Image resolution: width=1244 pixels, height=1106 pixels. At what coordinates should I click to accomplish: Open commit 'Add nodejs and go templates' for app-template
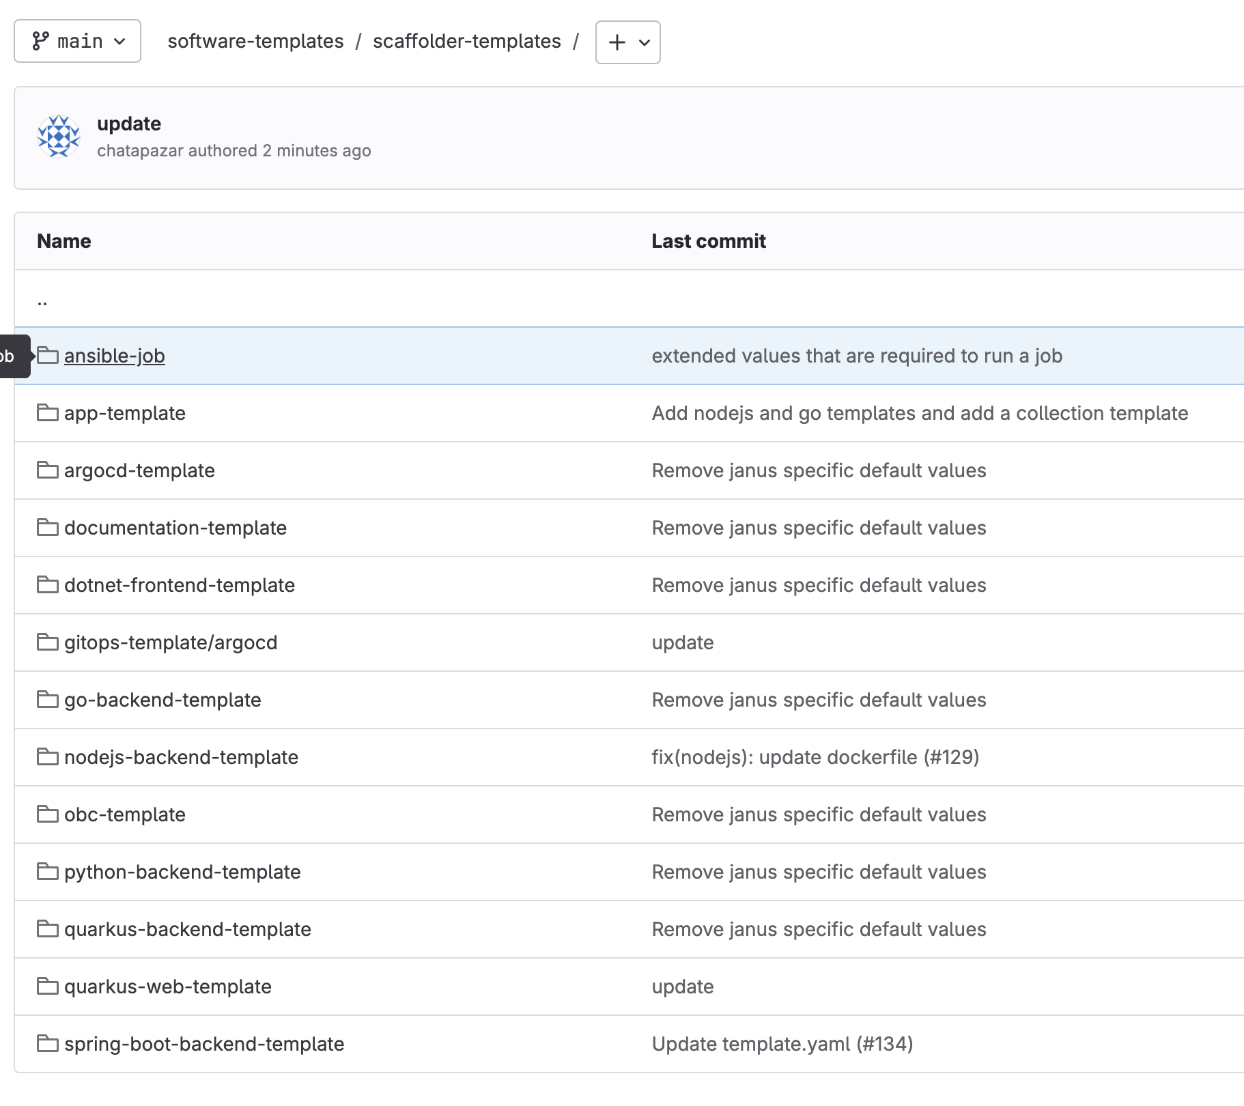(920, 413)
